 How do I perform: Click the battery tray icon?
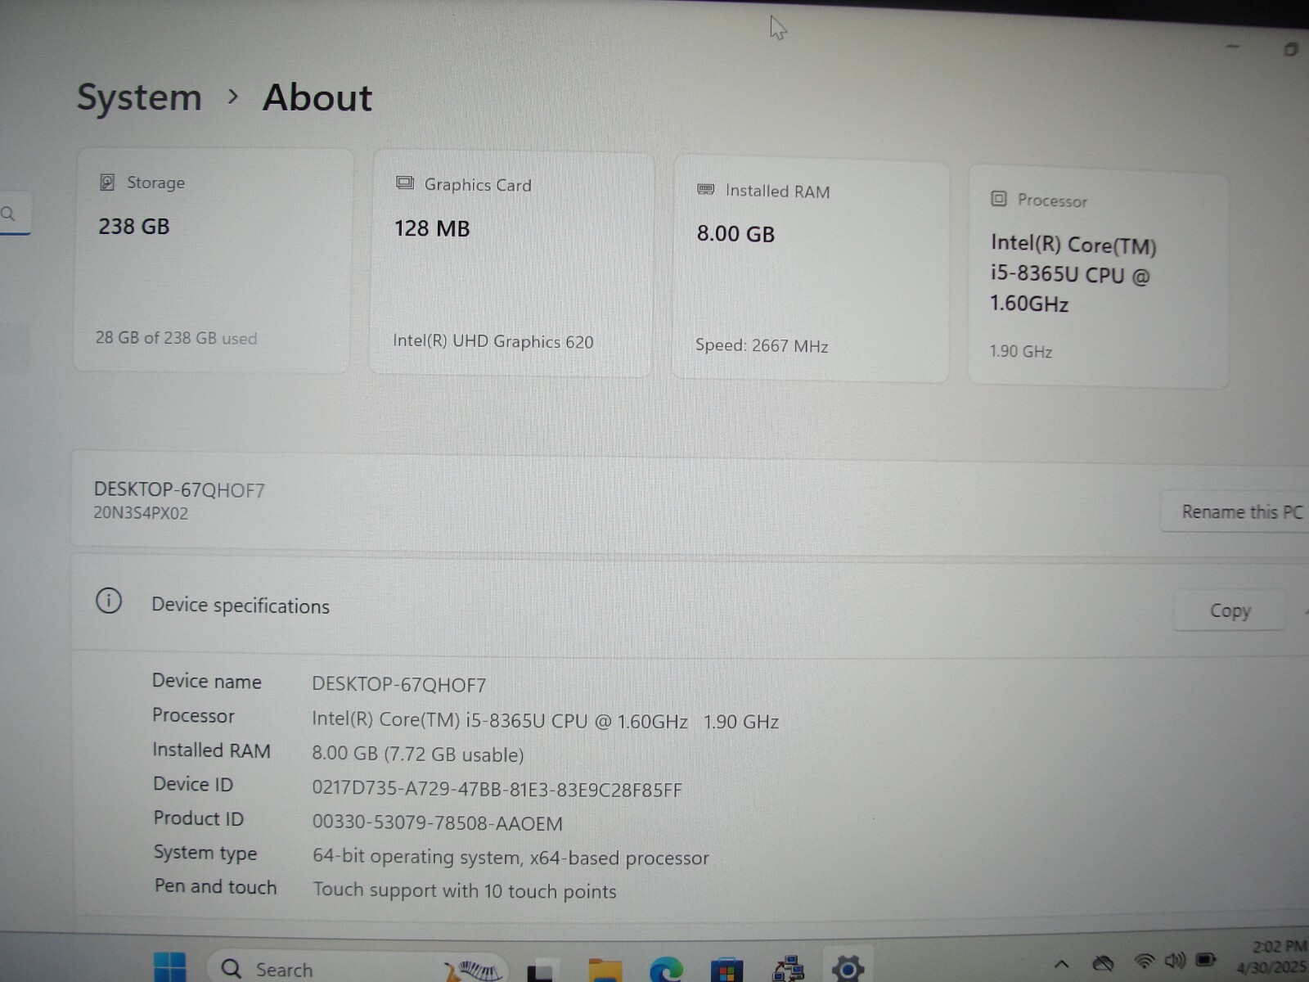[x=1206, y=959]
